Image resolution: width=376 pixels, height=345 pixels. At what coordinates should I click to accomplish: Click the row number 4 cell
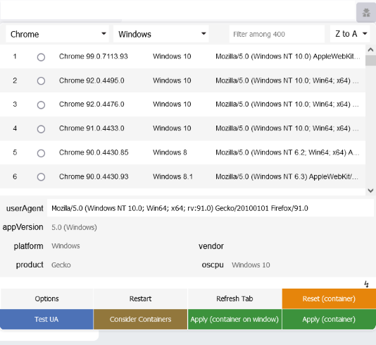pyautogui.click(x=15, y=128)
